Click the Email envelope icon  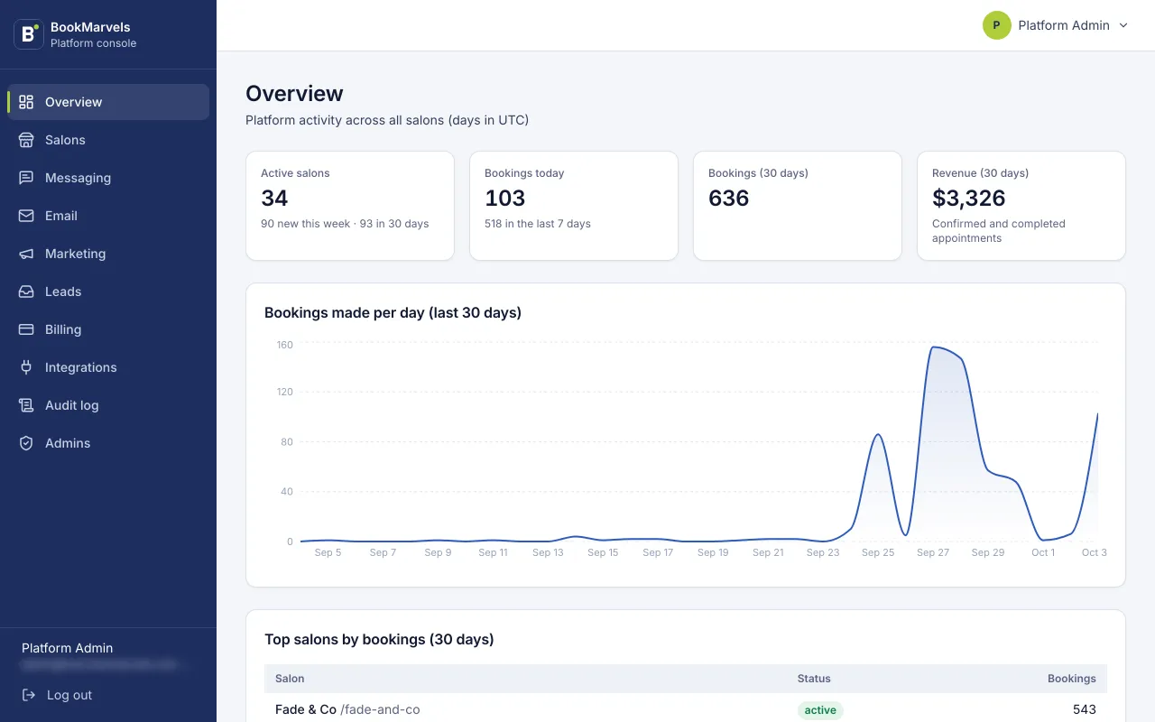pyautogui.click(x=26, y=216)
